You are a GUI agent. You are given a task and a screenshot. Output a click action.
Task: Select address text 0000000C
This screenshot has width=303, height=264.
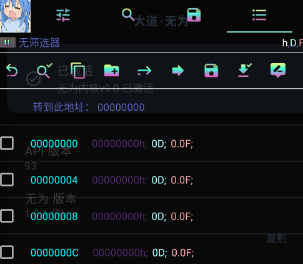coord(54,253)
